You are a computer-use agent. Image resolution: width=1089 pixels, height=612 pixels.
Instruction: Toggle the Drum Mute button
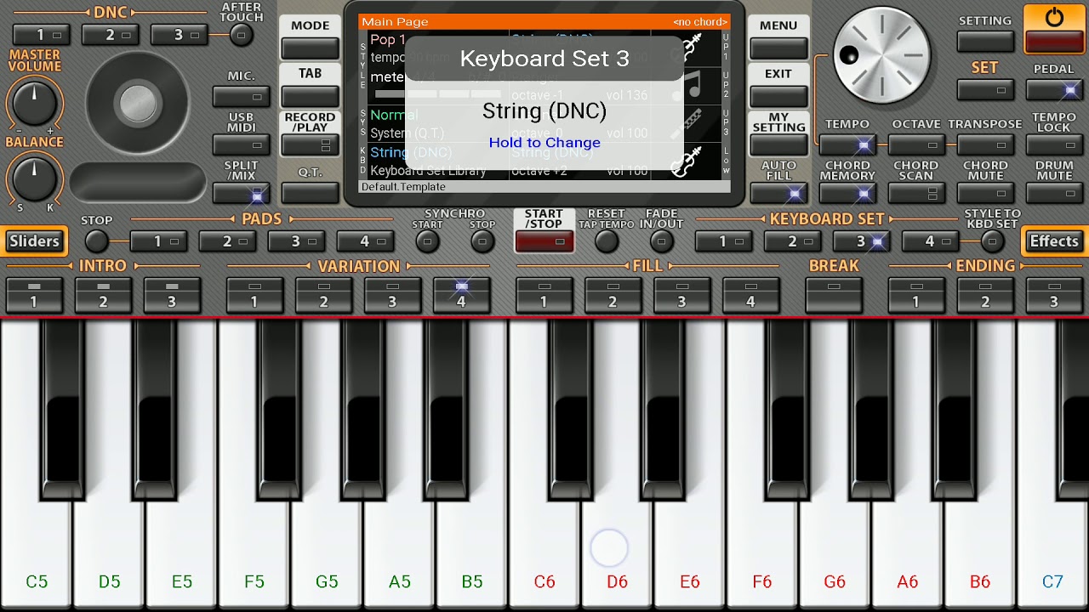tap(1054, 194)
